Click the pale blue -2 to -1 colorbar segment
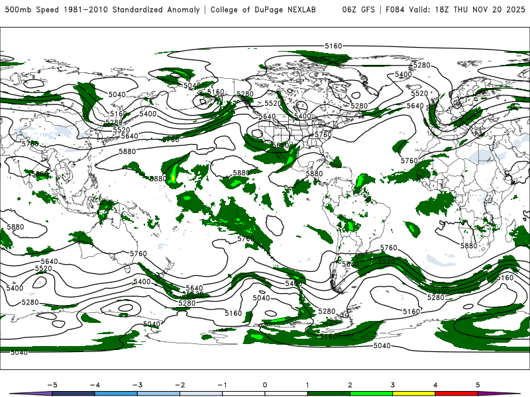Image resolution: width=530 pixels, height=397 pixels. [x=201, y=394]
